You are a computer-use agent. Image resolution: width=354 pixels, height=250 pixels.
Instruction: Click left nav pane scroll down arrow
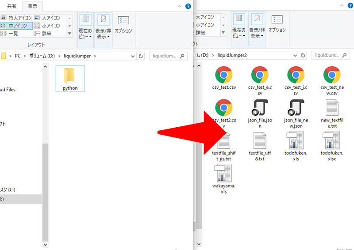pos(45,245)
